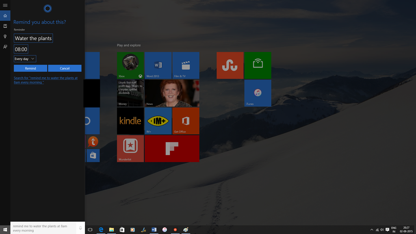Click the Get Office tile
416x234 pixels.
click(x=186, y=121)
